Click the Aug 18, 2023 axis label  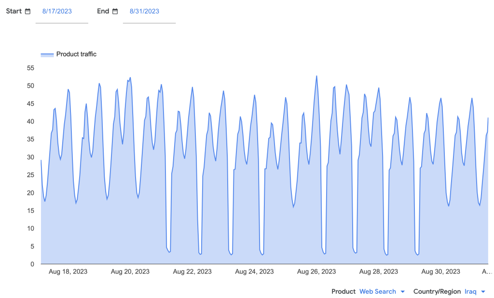(68, 272)
